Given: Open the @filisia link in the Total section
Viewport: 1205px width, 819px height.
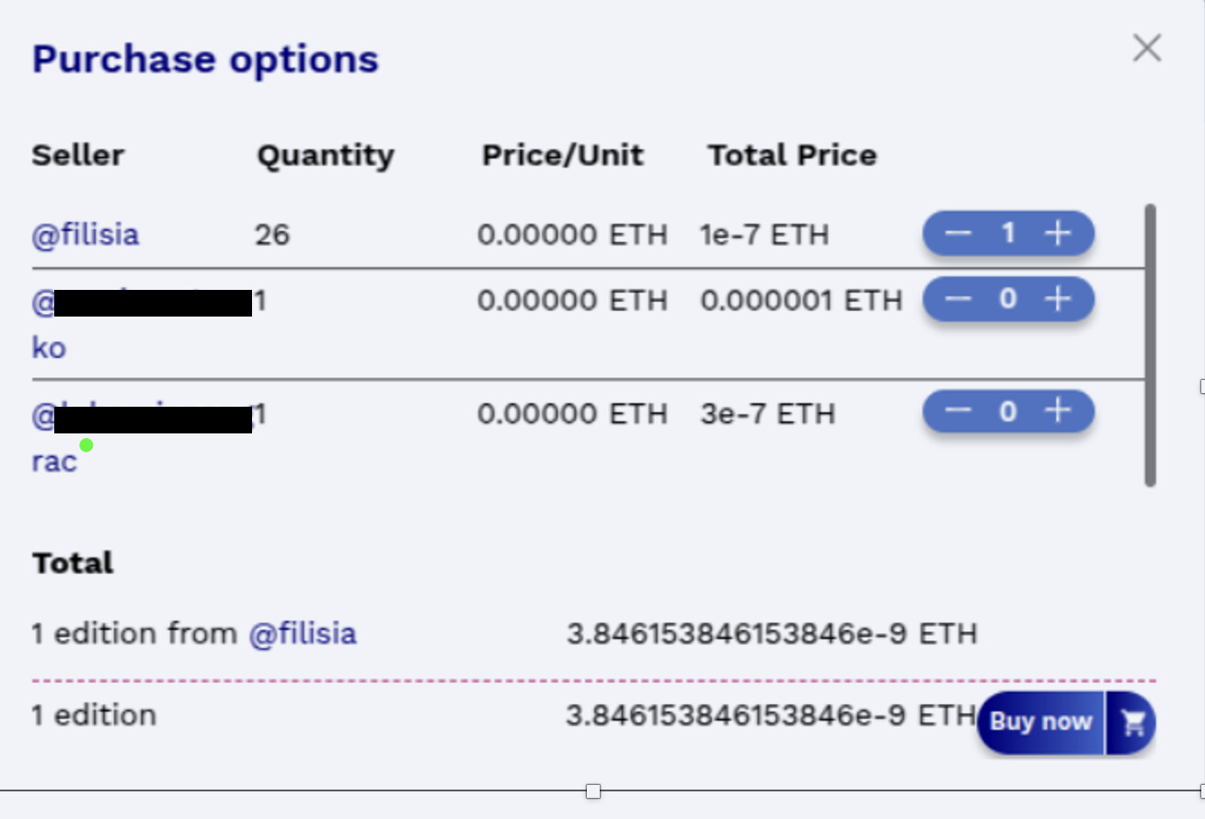Looking at the screenshot, I should pyautogui.click(x=303, y=633).
